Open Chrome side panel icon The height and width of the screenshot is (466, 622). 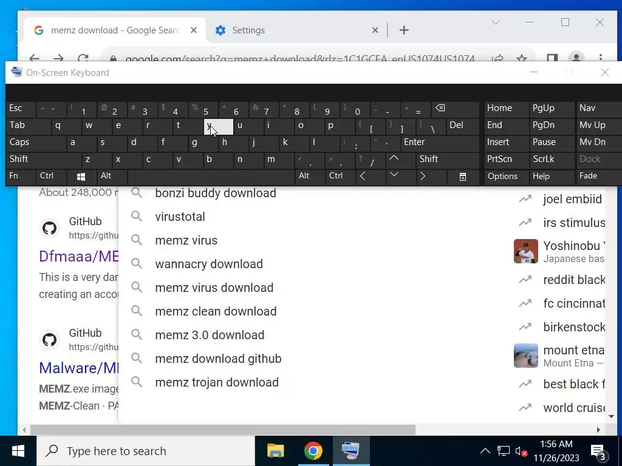tap(552, 59)
